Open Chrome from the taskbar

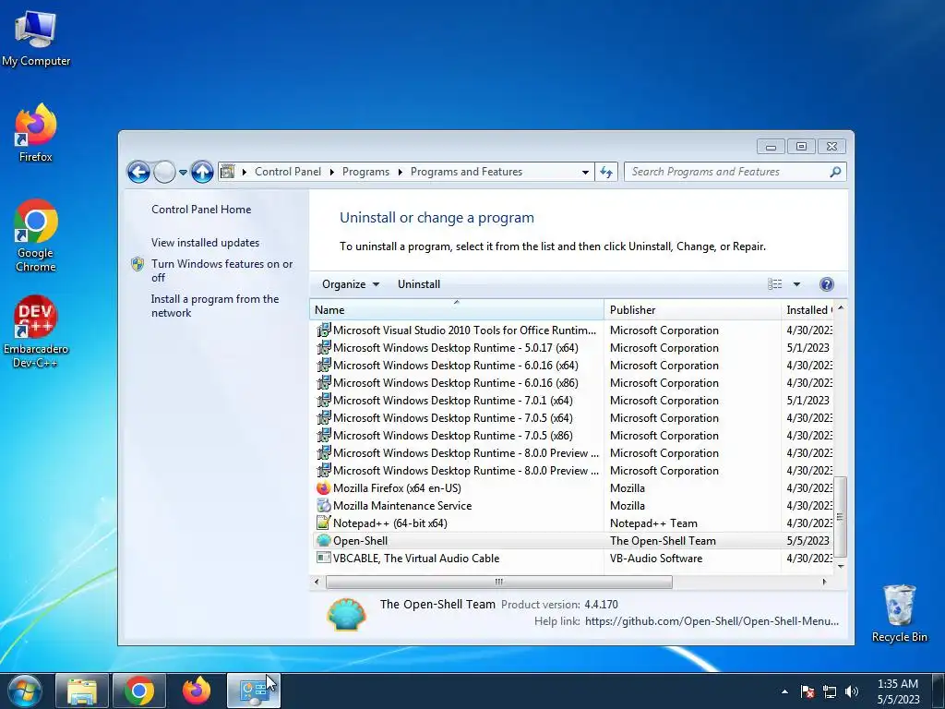coord(139,691)
